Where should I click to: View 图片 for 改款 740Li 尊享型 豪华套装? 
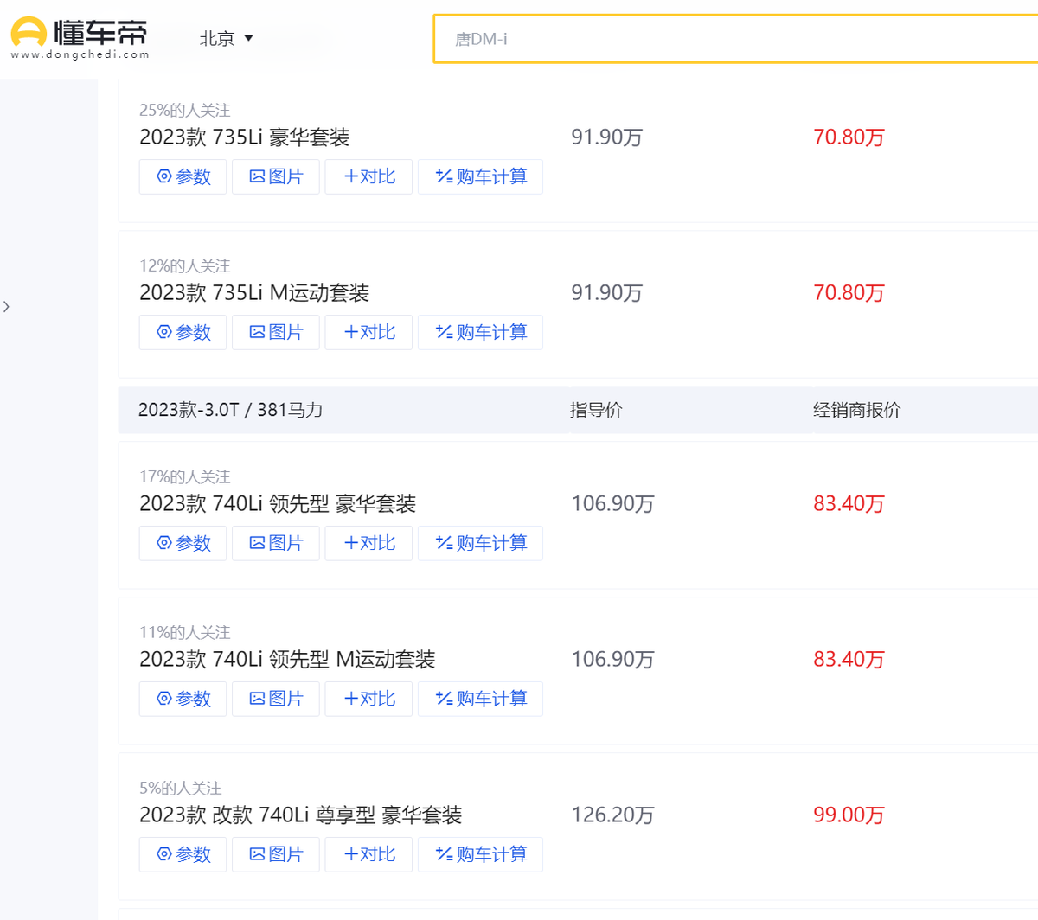276,854
